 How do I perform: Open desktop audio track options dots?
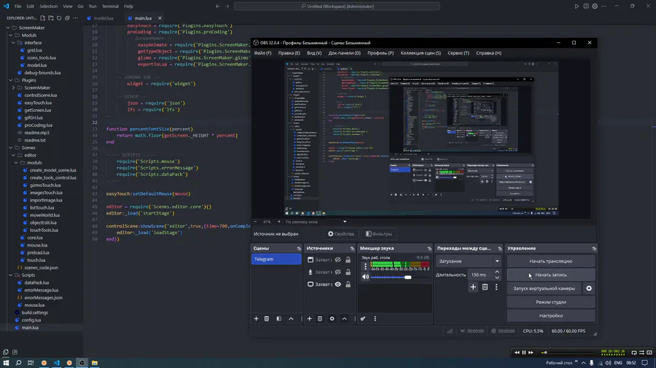pos(366,265)
